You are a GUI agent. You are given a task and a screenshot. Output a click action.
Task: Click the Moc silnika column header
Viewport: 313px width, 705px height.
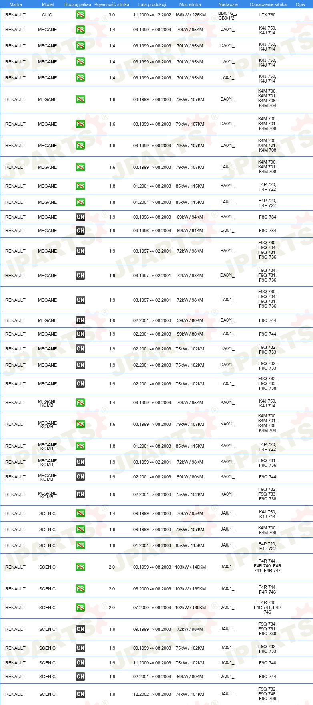coord(190,4)
